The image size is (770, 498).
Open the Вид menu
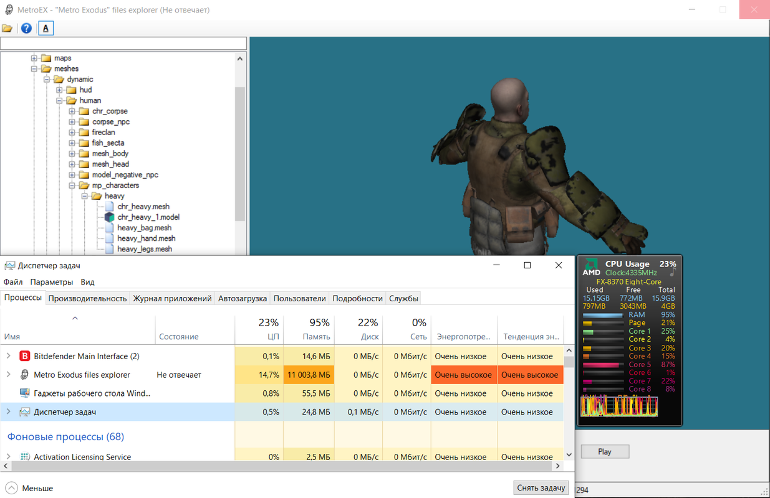click(88, 282)
